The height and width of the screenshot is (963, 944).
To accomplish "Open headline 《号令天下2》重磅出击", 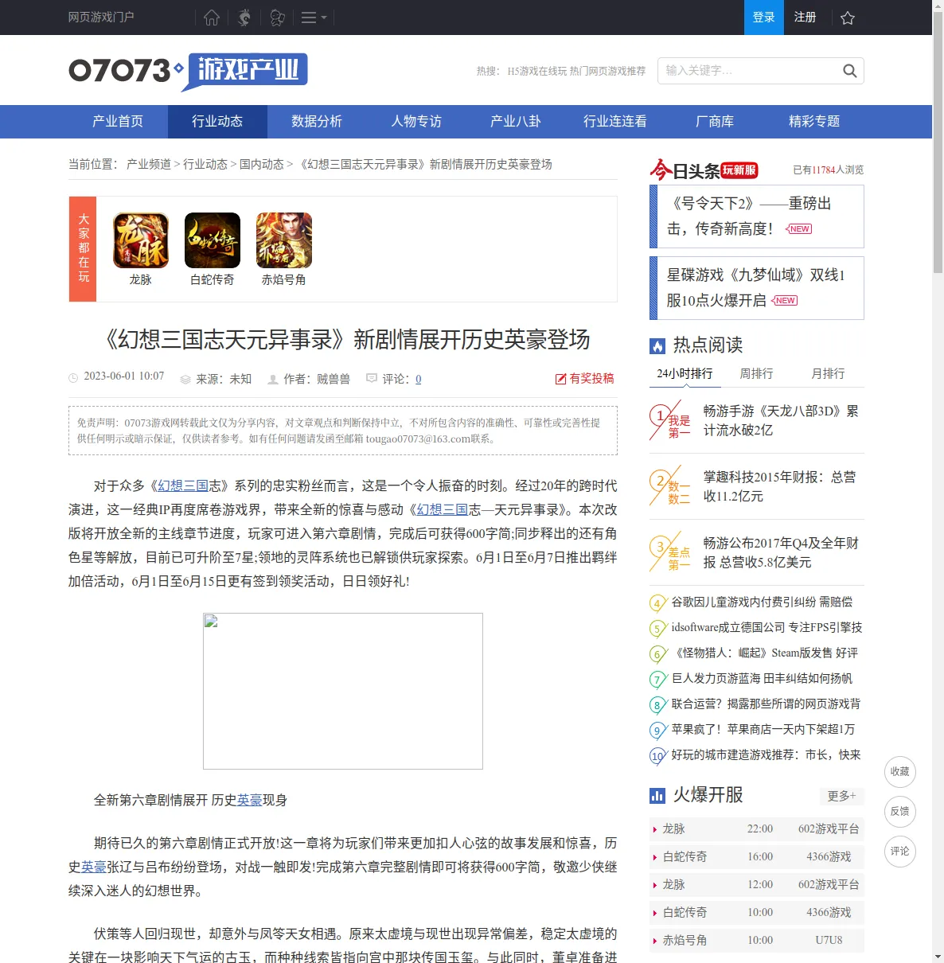I will [749, 216].
